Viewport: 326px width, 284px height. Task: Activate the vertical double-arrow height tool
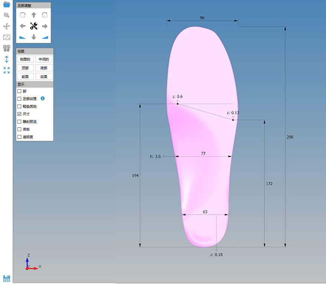click(x=6, y=59)
